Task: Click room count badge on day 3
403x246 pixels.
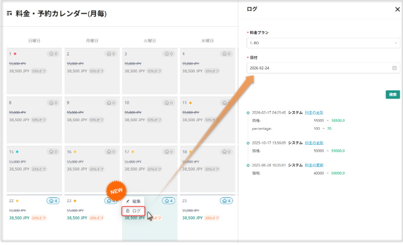Action: pyautogui.click(x=168, y=54)
